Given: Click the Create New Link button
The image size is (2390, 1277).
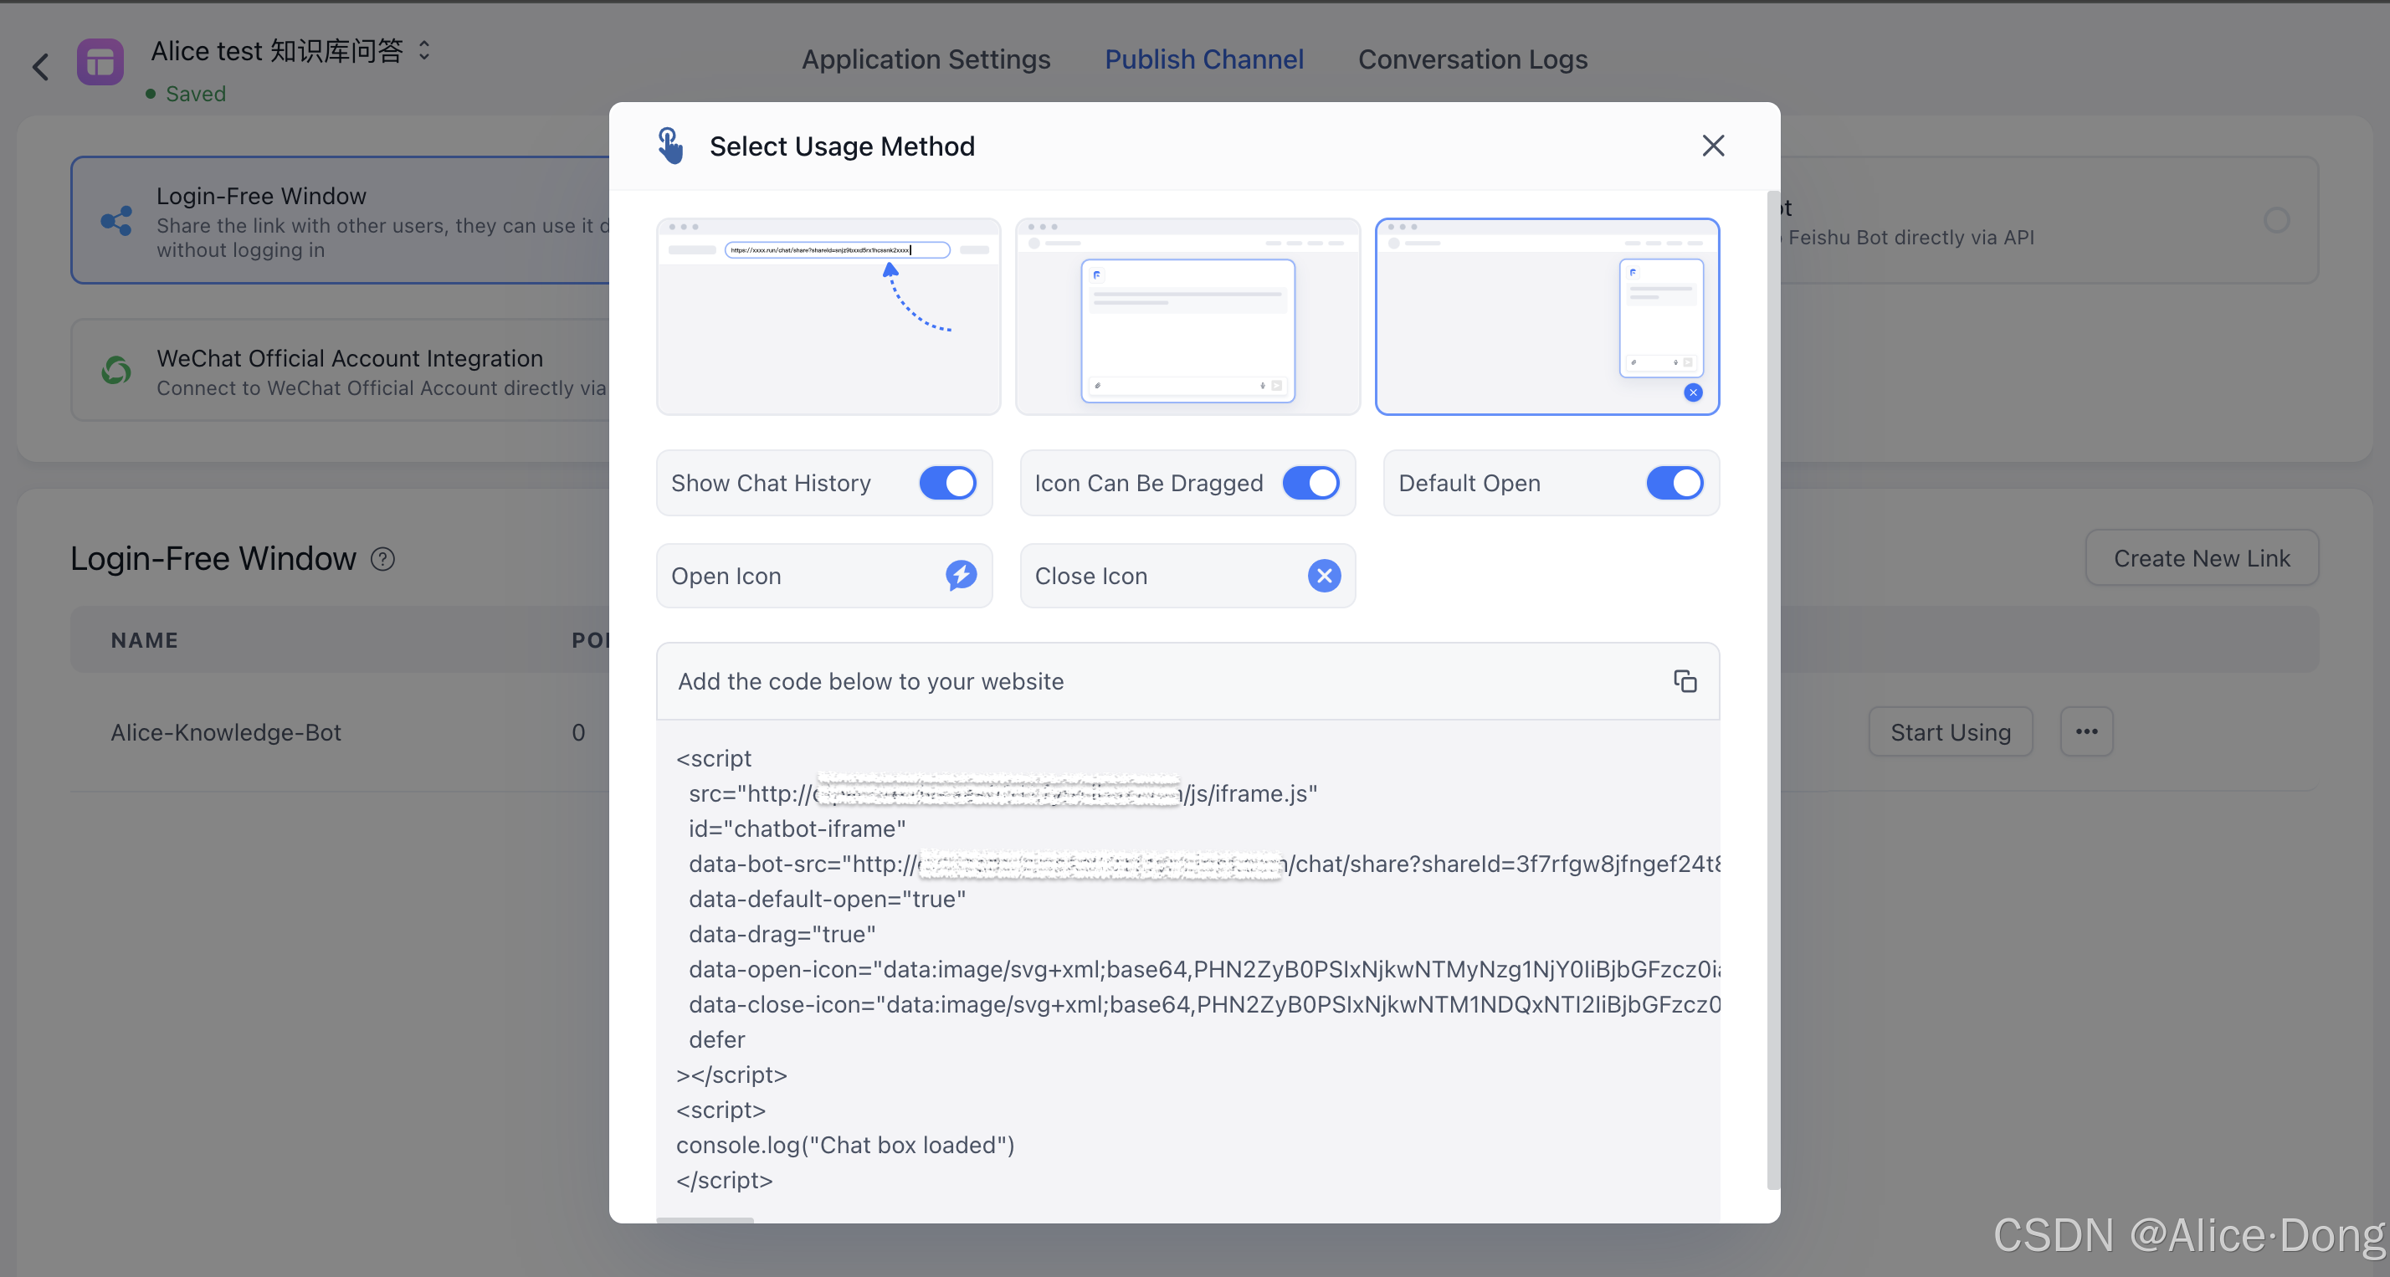Looking at the screenshot, I should [2201, 558].
